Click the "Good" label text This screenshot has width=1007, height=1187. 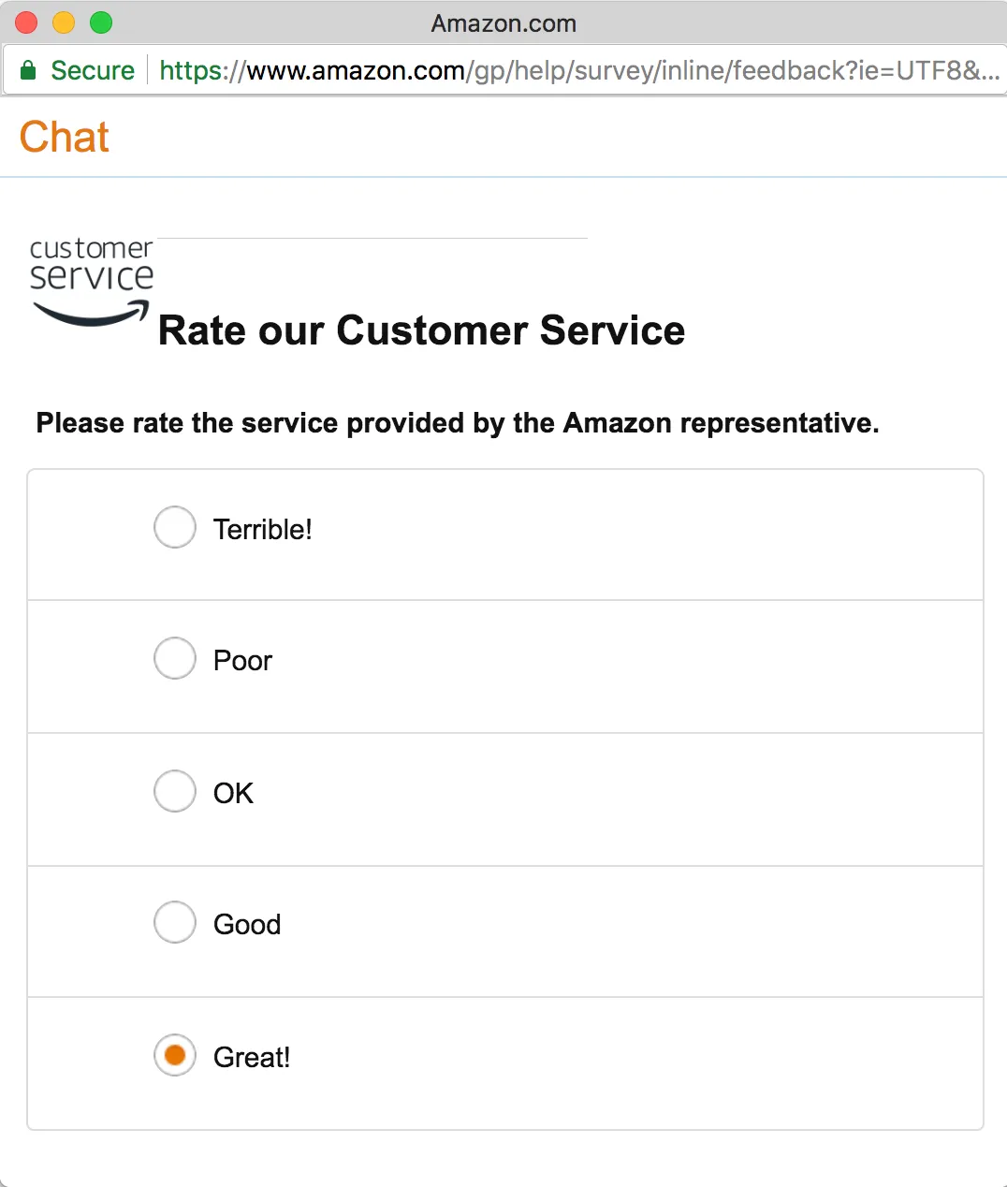pos(247,925)
